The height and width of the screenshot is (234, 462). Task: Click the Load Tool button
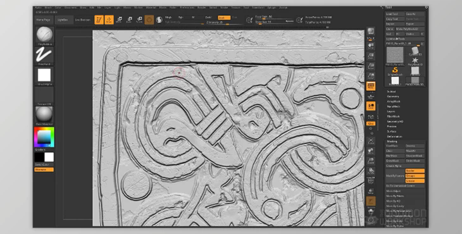pyautogui.click(x=395, y=14)
